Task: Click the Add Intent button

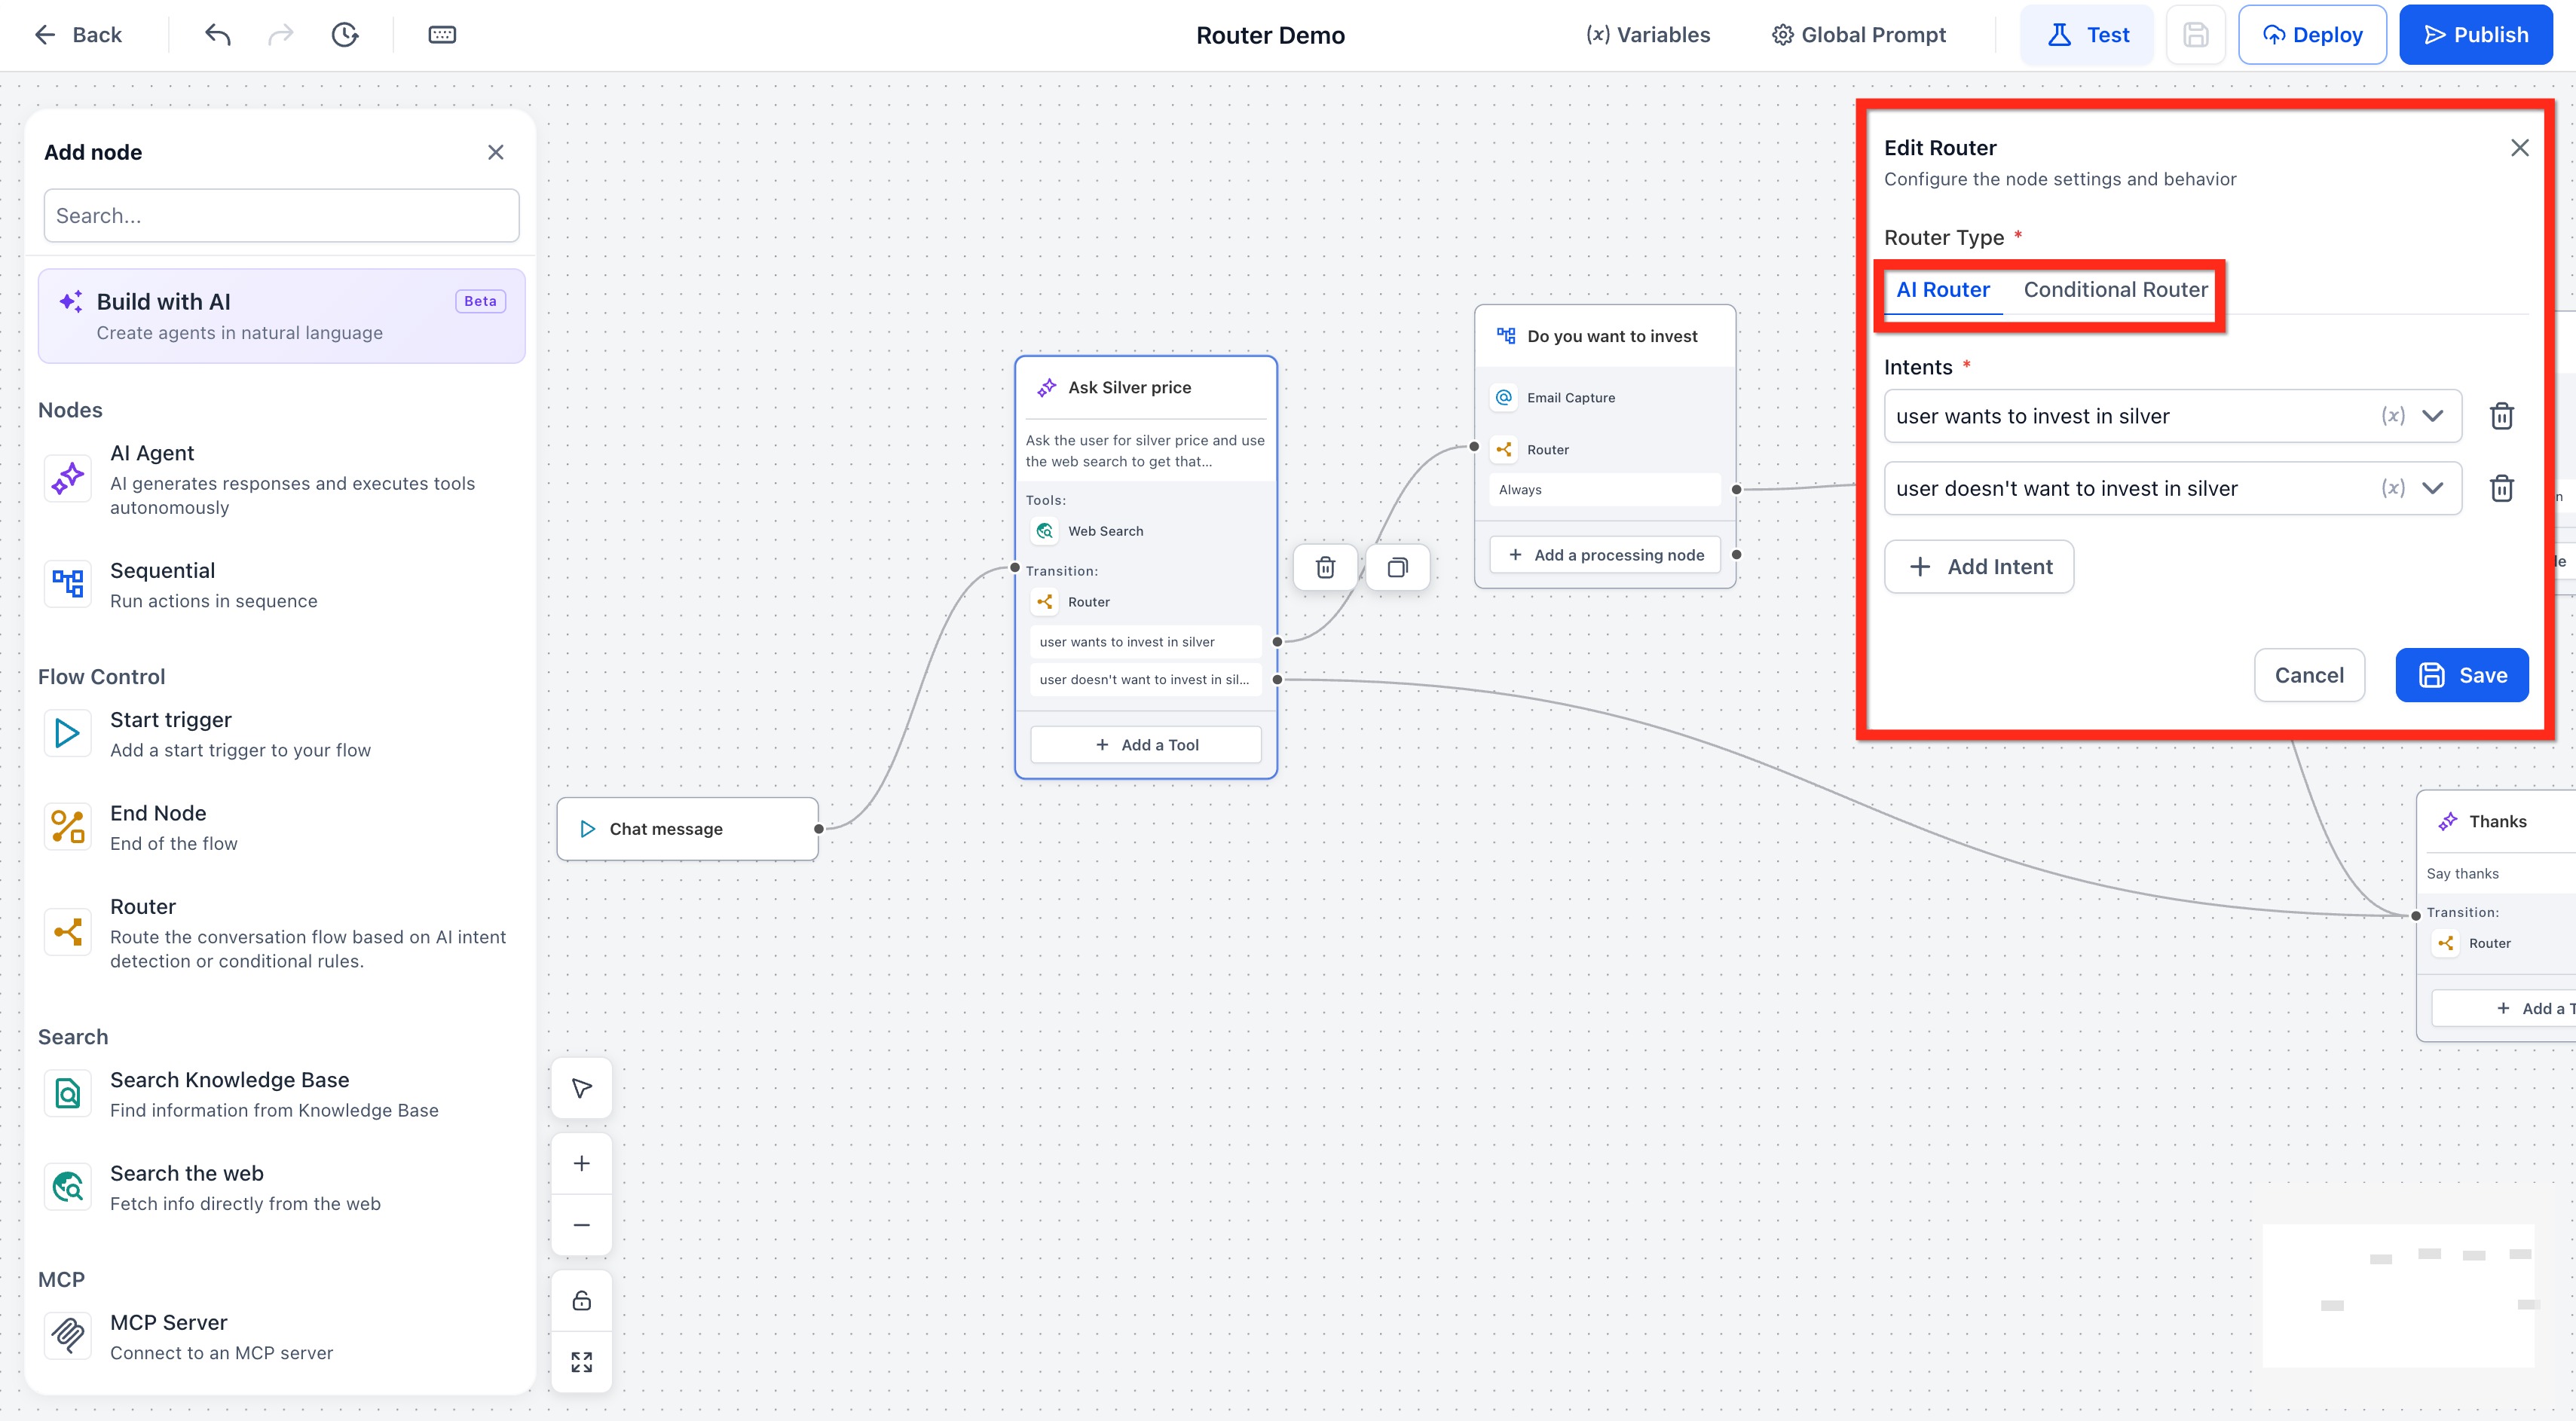Action: click(x=1978, y=567)
